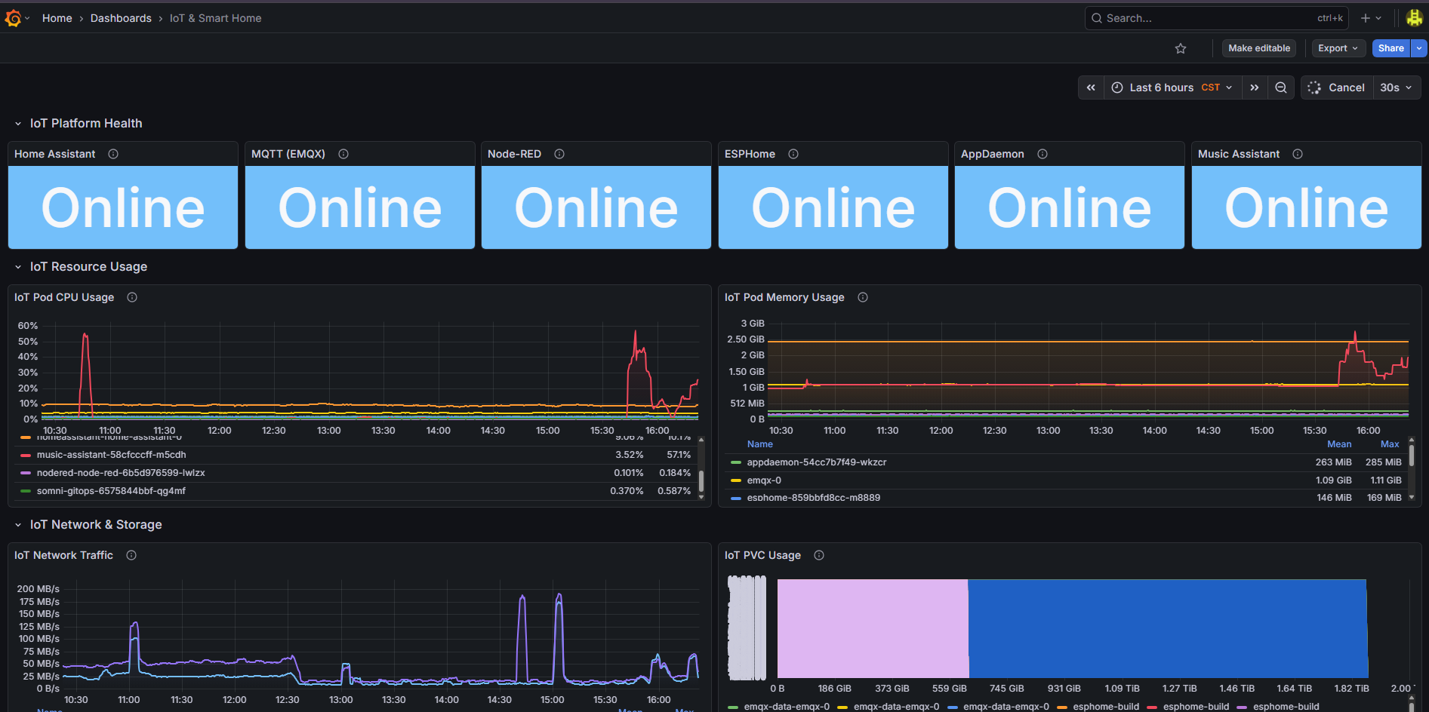Open the IoT Pod CPU Usage info icon

131,297
